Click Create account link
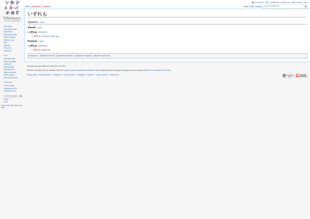The width and height of the screenshot is (310, 219). (x=296, y=2)
